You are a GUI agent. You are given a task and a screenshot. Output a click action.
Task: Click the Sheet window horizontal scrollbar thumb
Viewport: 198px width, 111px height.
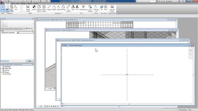(129, 104)
